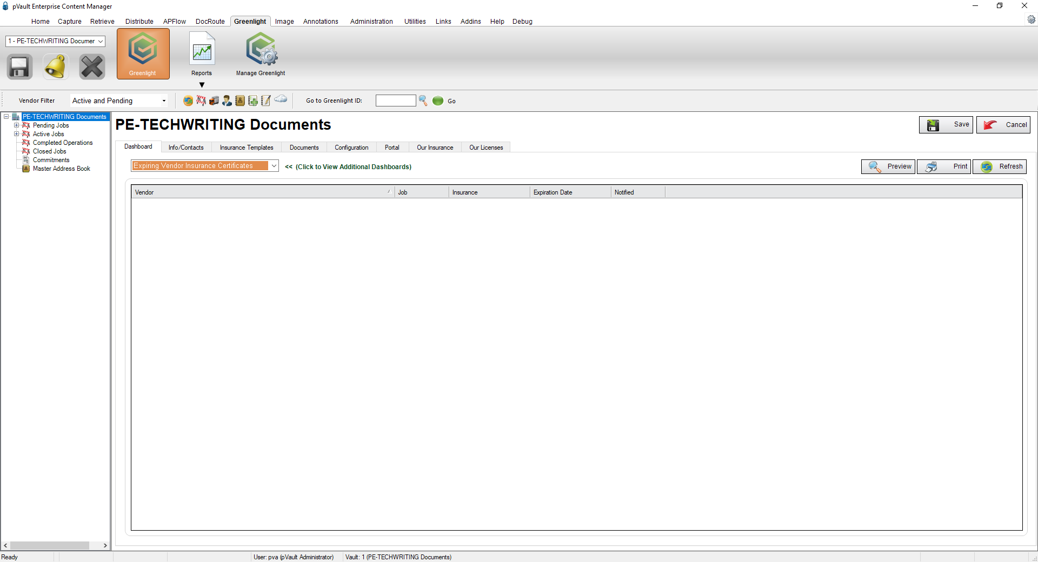Switch to the Documents tab
This screenshot has width=1038, height=562.
(304, 148)
